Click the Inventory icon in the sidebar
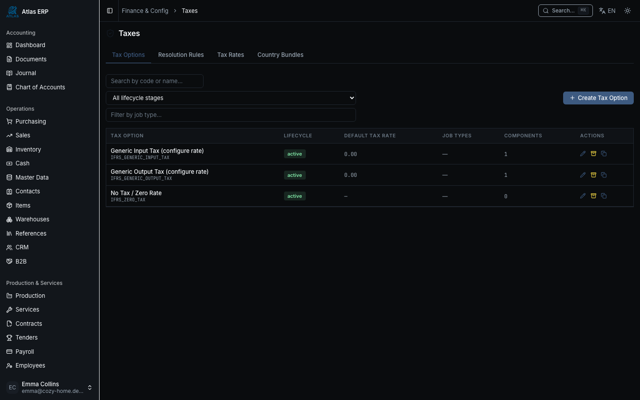The width and height of the screenshot is (640, 400). [x=9, y=150]
